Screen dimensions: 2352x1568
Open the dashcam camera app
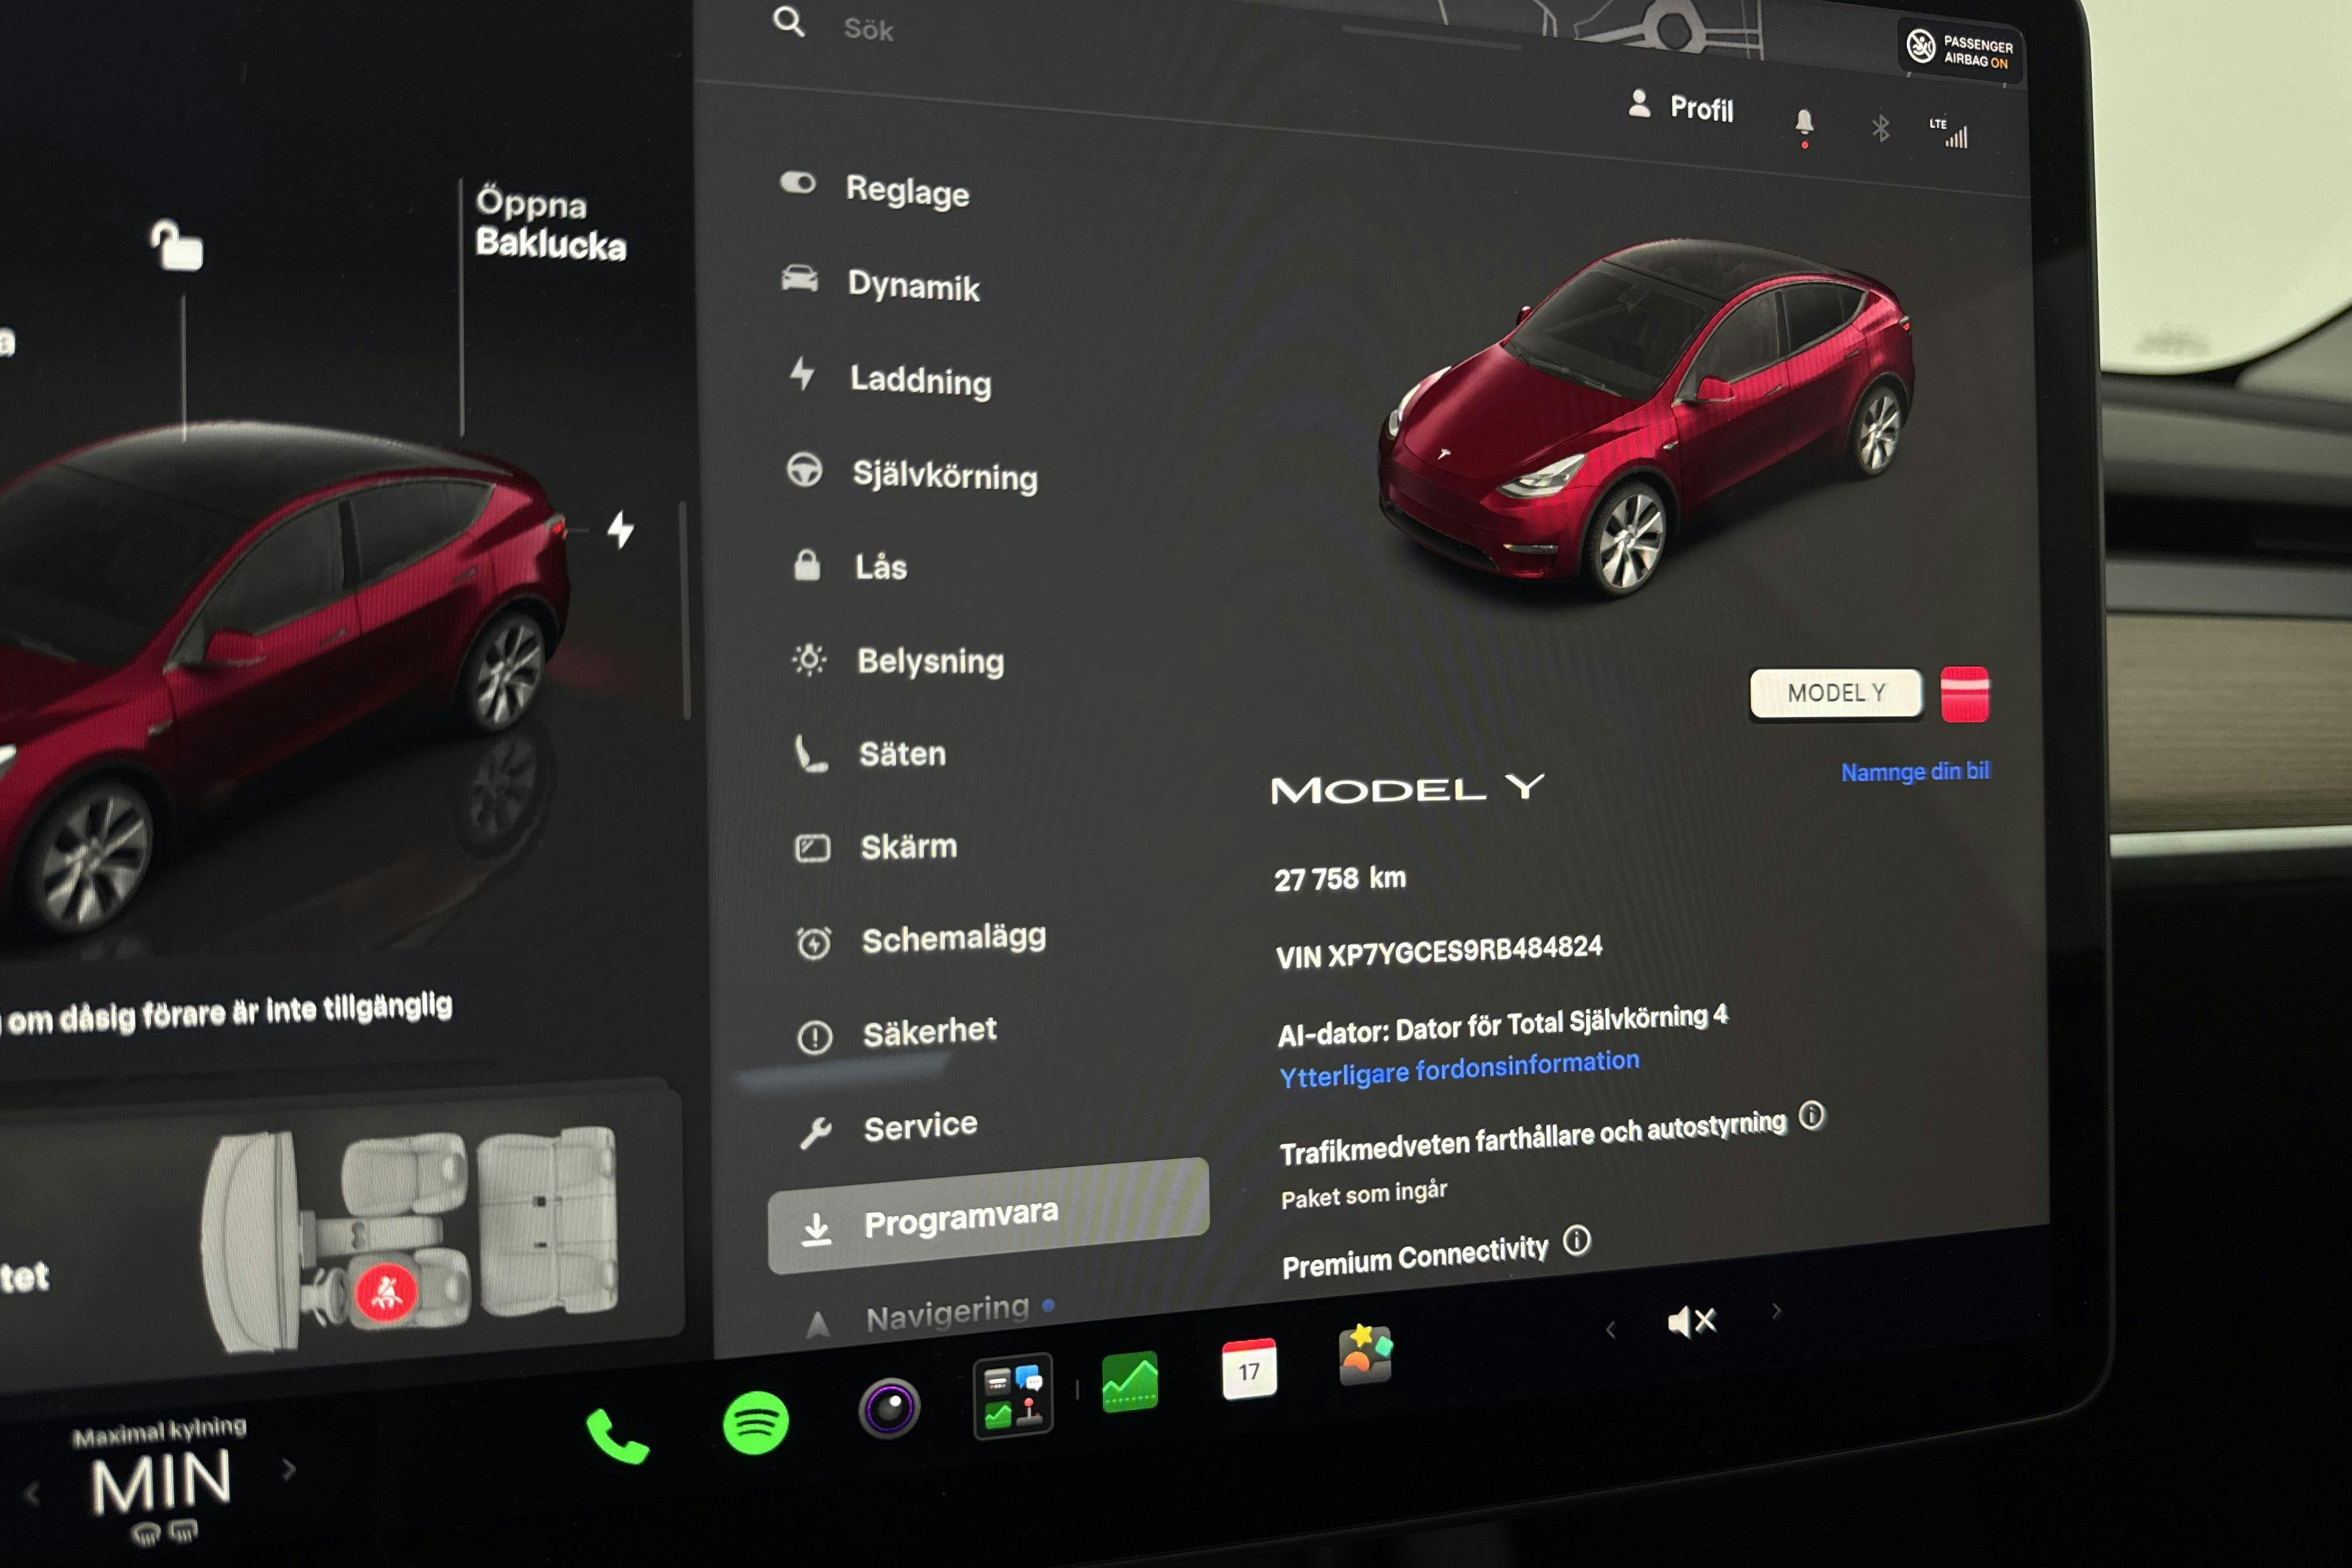pos(889,1408)
